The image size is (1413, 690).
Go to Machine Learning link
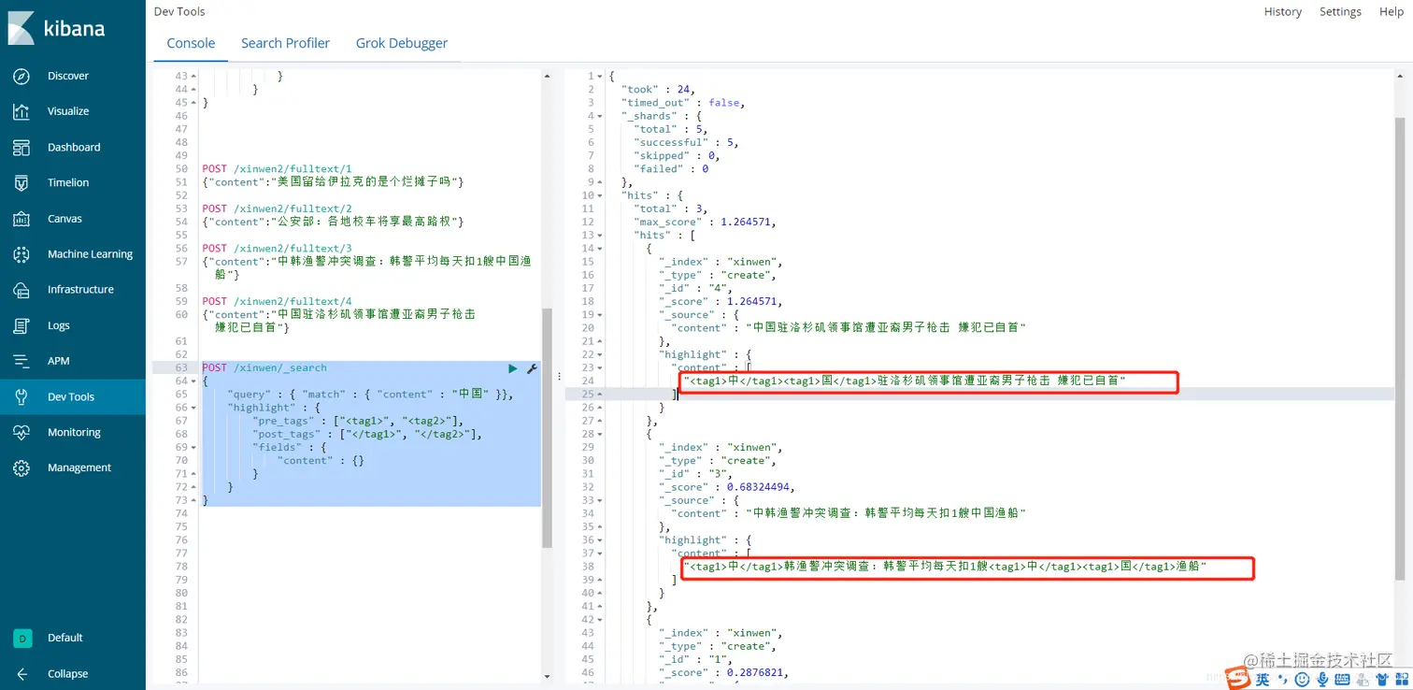tap(90, 254)
